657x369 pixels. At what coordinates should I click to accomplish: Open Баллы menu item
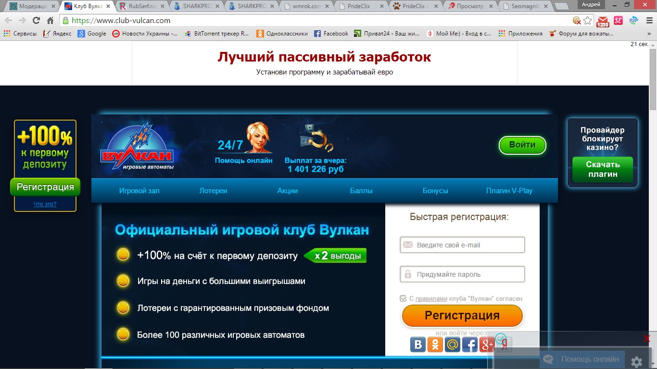[361, 191]
